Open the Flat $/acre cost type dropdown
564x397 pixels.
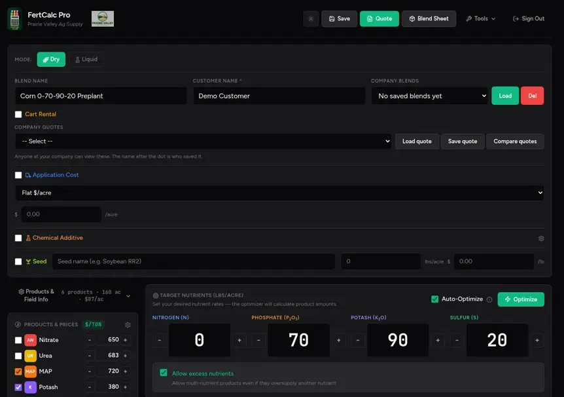click(x=279, y=193)
